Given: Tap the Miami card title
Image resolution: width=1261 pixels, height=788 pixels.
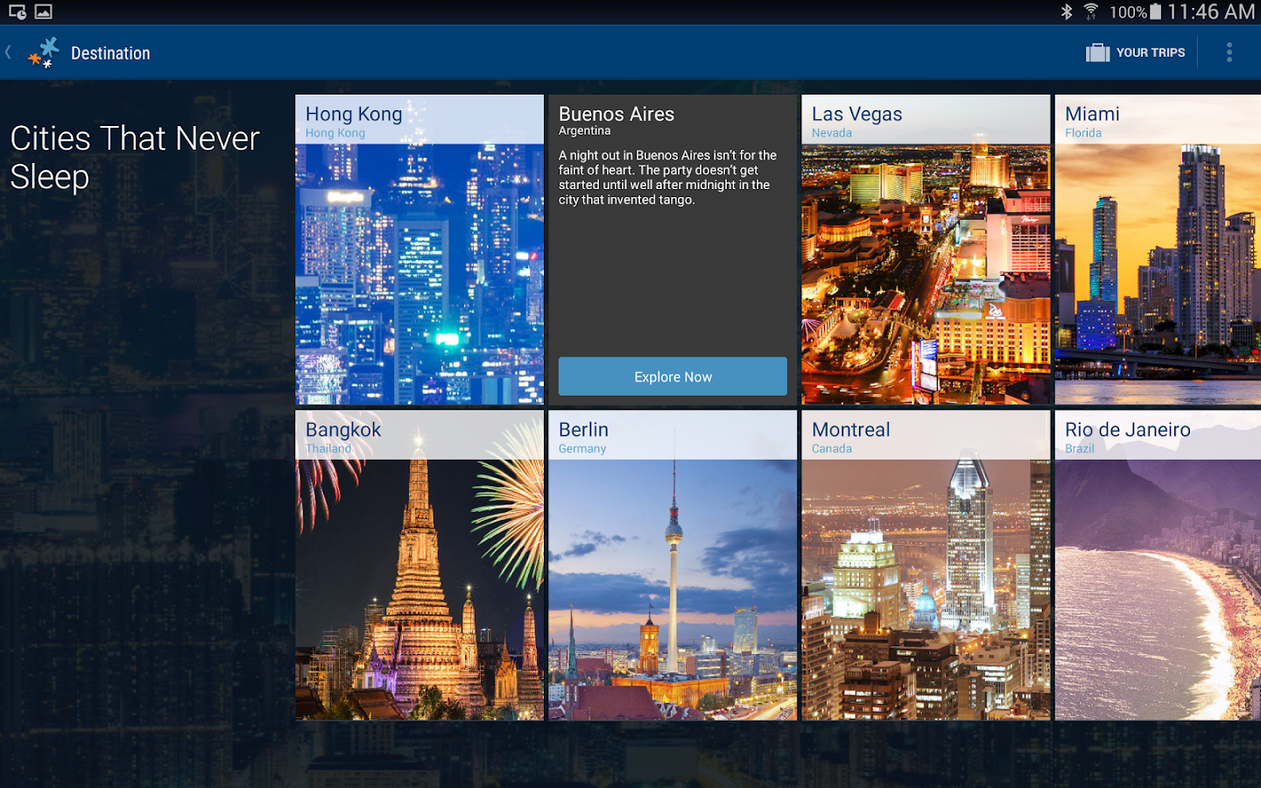Looking at the screenshot, I should click(1092, 114).
